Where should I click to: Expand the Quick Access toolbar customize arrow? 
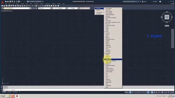(x=44, y=2)
